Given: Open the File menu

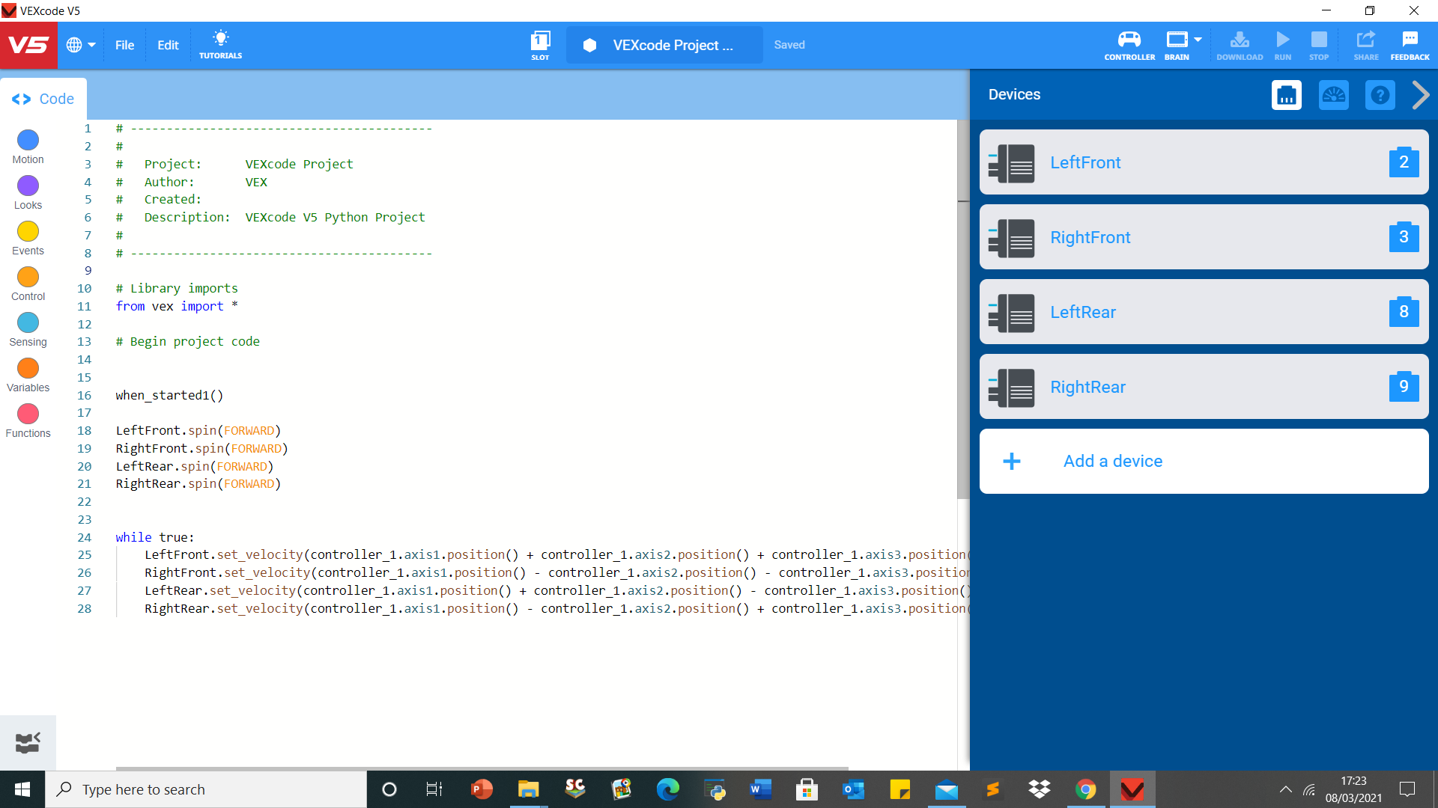Looking at the screenshot, I should tap(124, 45).
